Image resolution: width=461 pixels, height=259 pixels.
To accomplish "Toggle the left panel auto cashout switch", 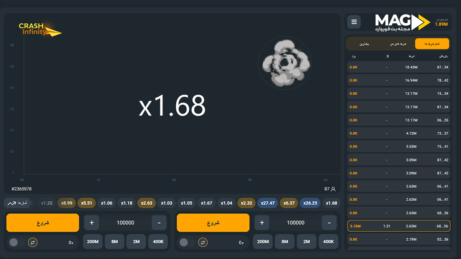I will (16, 243).
